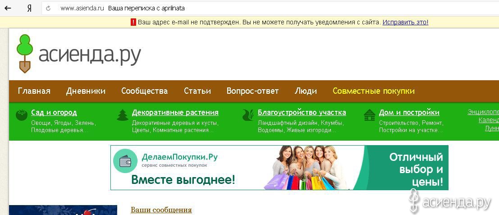Open Yandex home via Я icon
This screenshot has height=215, width=499.
point(29,8)
